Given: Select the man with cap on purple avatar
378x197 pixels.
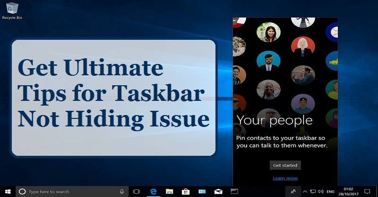Looking at the screenshot, I should 303,104.
